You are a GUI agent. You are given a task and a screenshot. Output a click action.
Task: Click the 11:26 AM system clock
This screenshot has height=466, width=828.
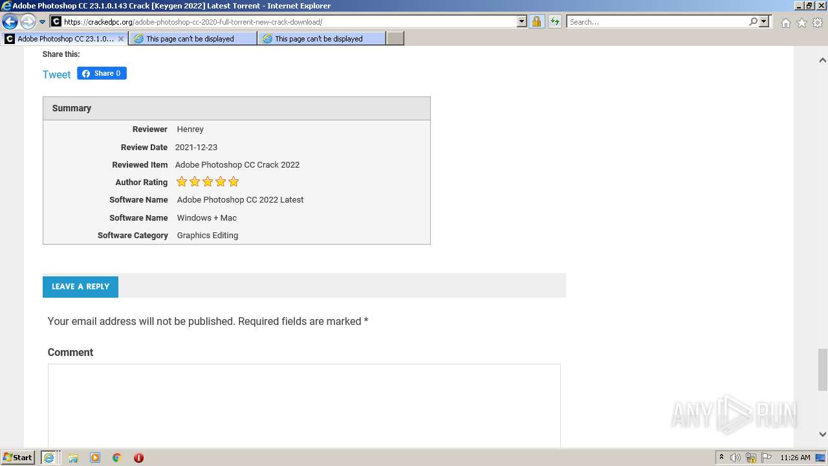tap(795, 458)
